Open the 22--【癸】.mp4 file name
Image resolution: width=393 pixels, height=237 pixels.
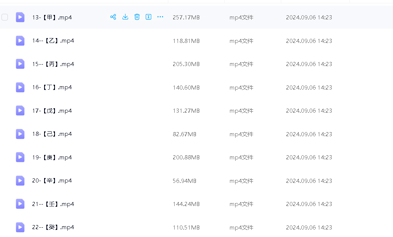pos(53,227)
